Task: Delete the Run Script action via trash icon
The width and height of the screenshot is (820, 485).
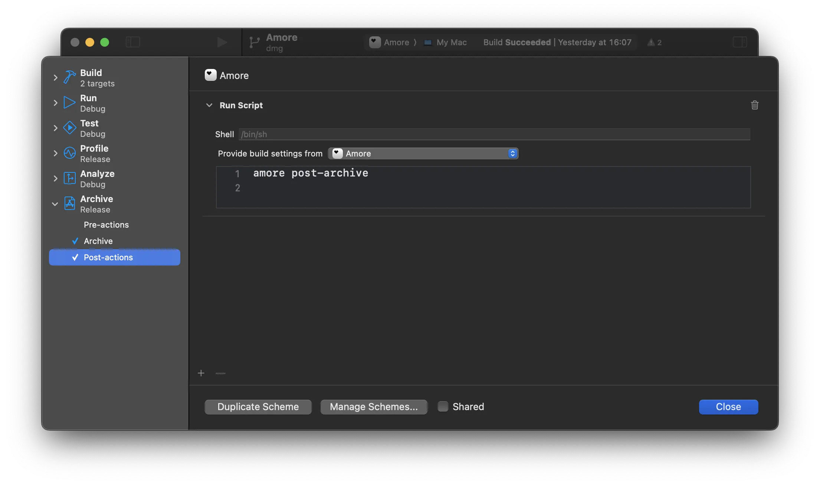Action: pyautogui.click(x=755, y=105)
